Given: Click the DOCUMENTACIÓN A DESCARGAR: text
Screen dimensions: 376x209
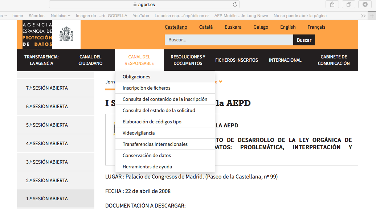Looking at the screenshot, I should (x=145, y=206).
